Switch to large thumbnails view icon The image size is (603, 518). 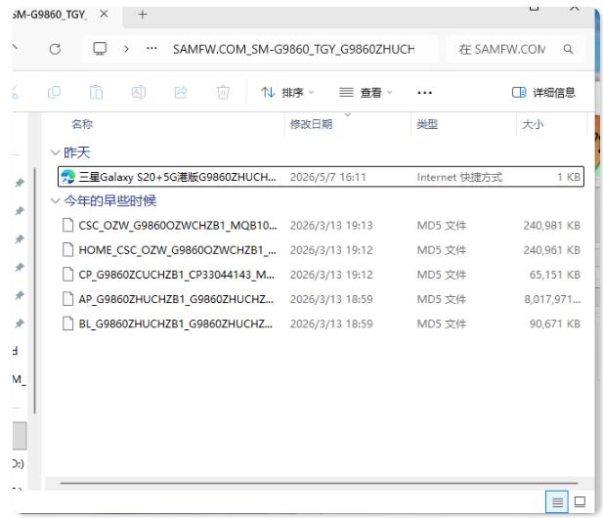[x=580, y=501]
